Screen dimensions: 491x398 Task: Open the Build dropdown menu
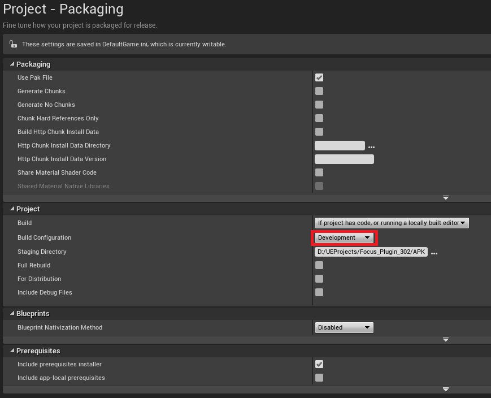[x=392, y=223]
